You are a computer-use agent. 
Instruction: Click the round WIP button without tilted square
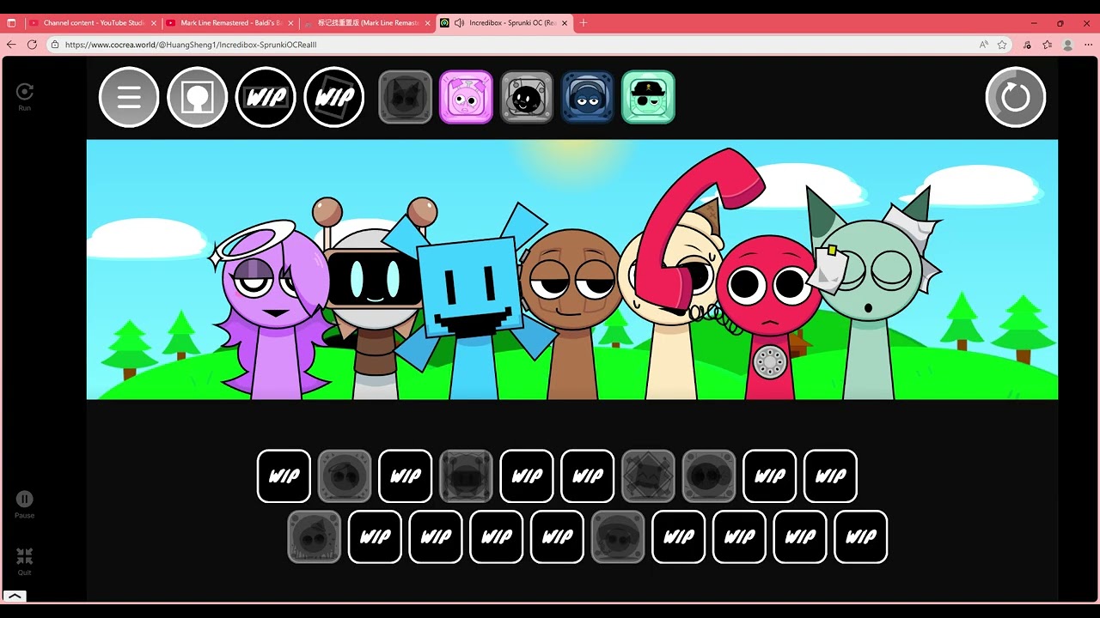(266, 97)
